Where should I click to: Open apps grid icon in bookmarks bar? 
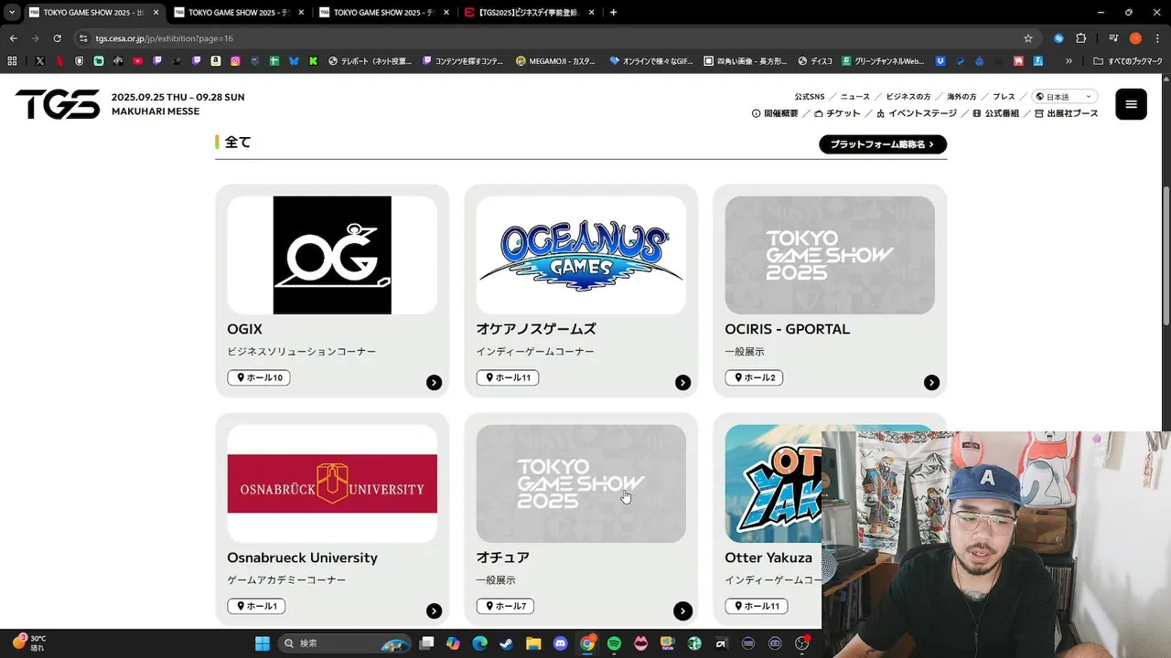click(x=12, y=61)
